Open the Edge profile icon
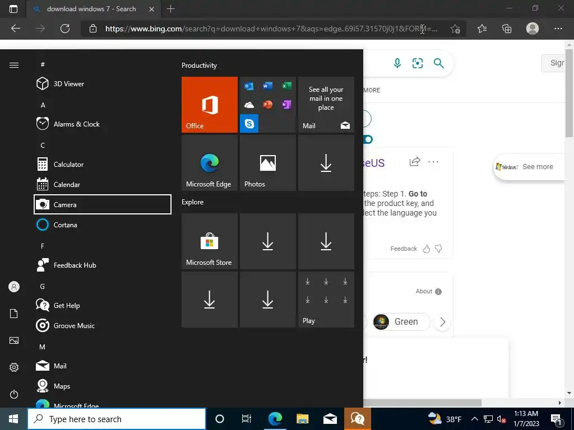 click(x=533, y=29)
